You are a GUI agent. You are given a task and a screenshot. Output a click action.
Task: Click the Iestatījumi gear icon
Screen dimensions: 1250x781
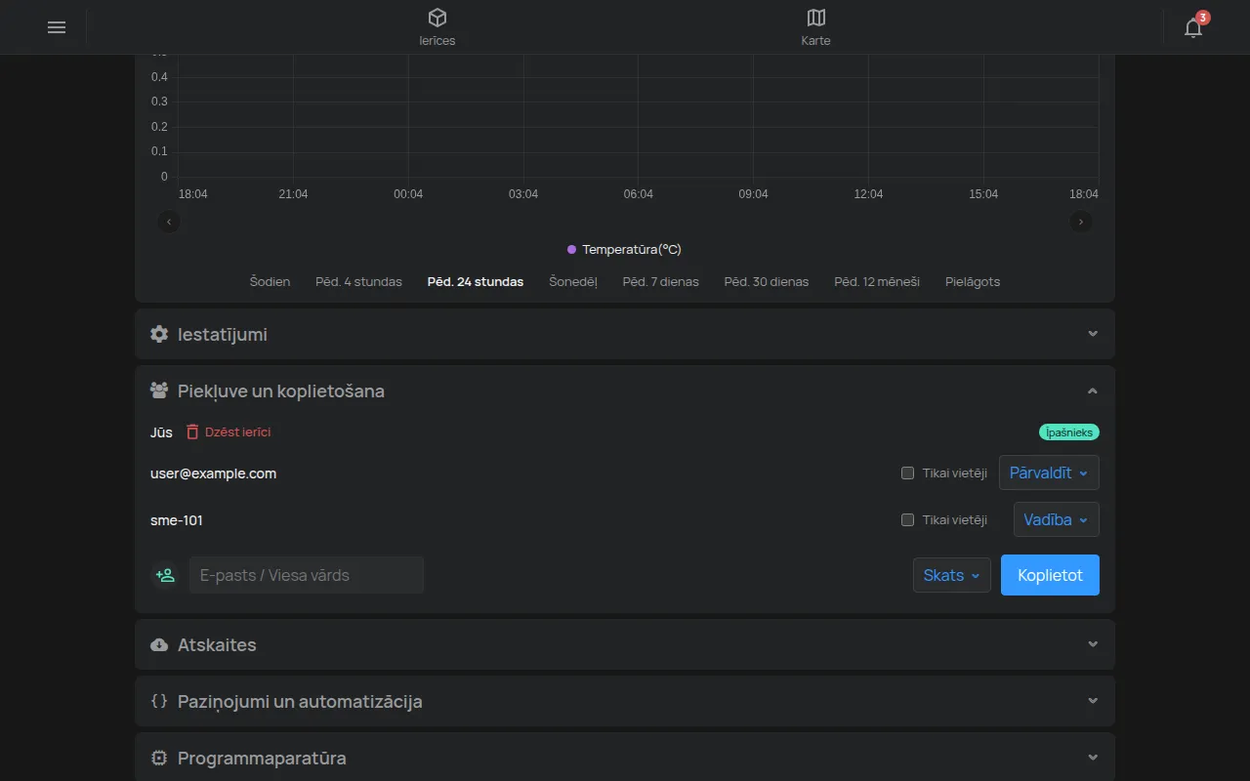pyautogui.click(x=159, y=334)
